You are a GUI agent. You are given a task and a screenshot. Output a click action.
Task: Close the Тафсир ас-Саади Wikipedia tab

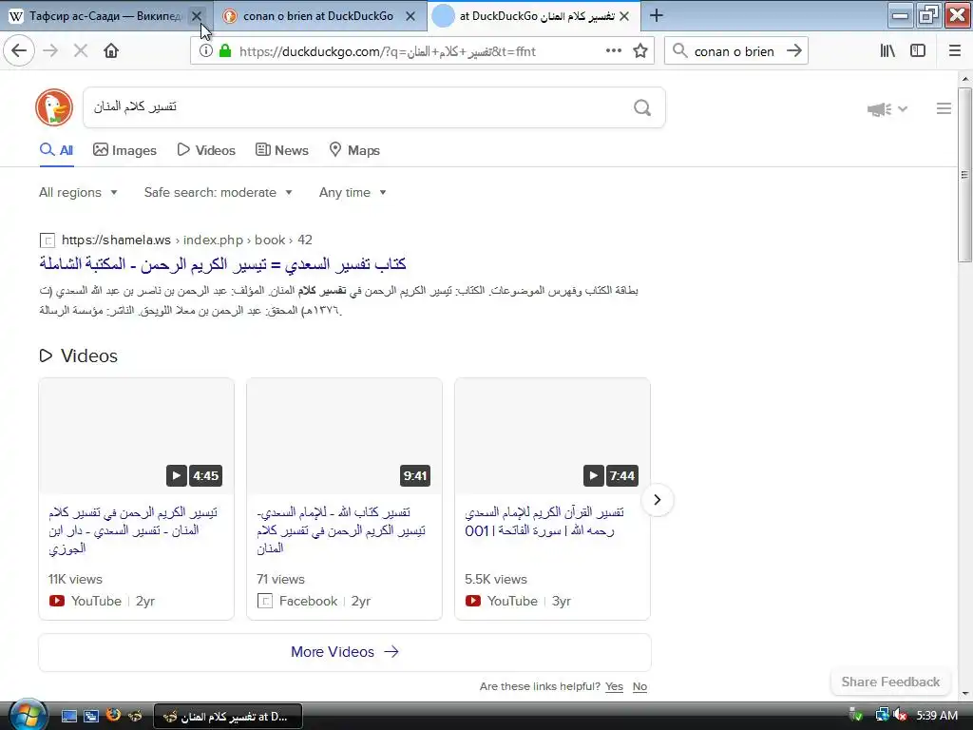(197, 16)
